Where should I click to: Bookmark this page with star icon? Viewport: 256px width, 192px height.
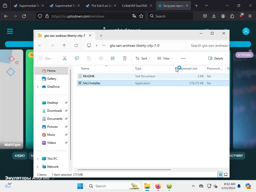pyautogui.click(x=141, y=16)
